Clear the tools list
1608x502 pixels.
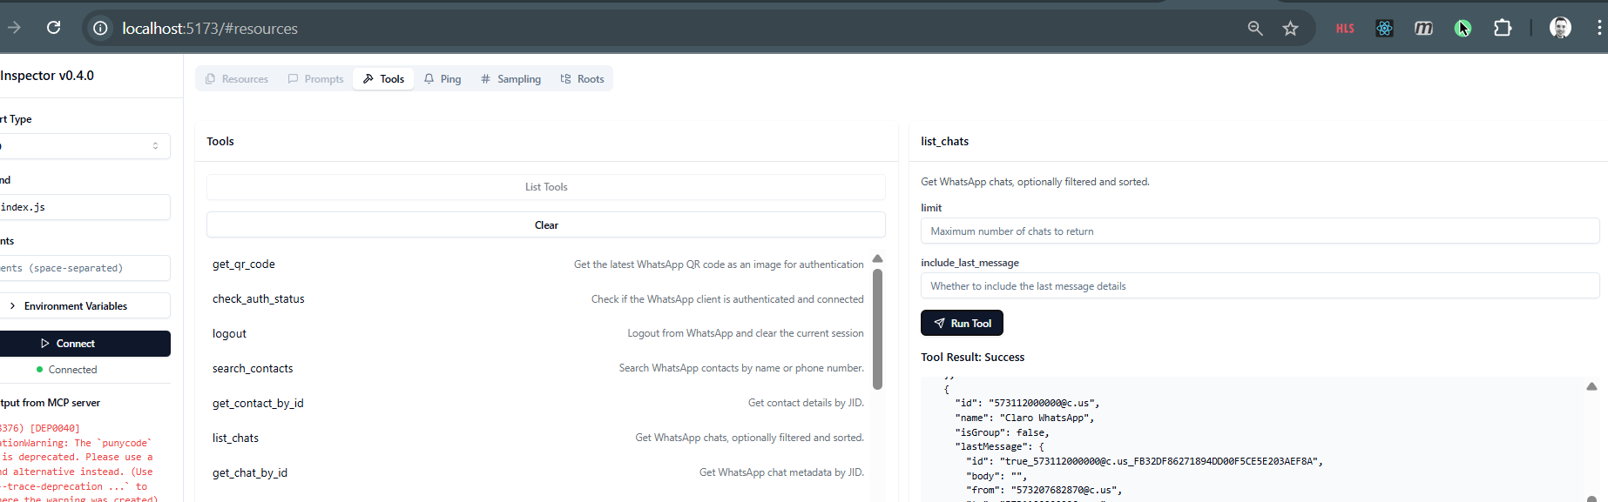point(546,225)
